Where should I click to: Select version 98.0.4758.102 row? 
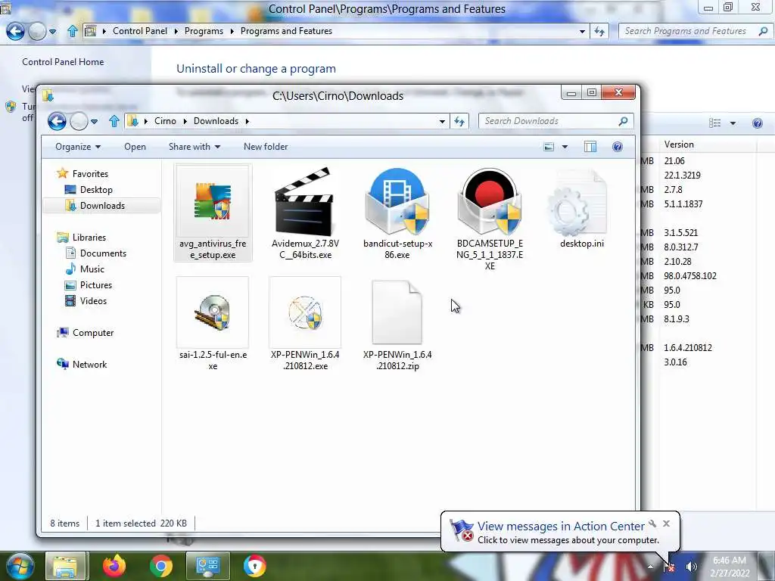click(x=690, y=275)
